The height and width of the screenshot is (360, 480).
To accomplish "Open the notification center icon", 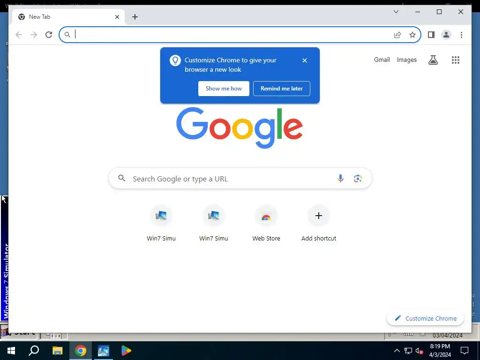I will [465, 351].
